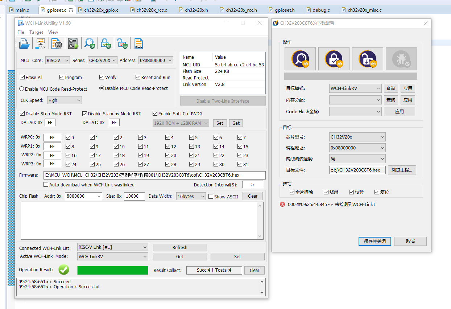Image resolution: width=451 pixels, height=309 pixels.
Task: Select Enable MCU Code Read-Protect radio button
Action: (x=22, y=89)
